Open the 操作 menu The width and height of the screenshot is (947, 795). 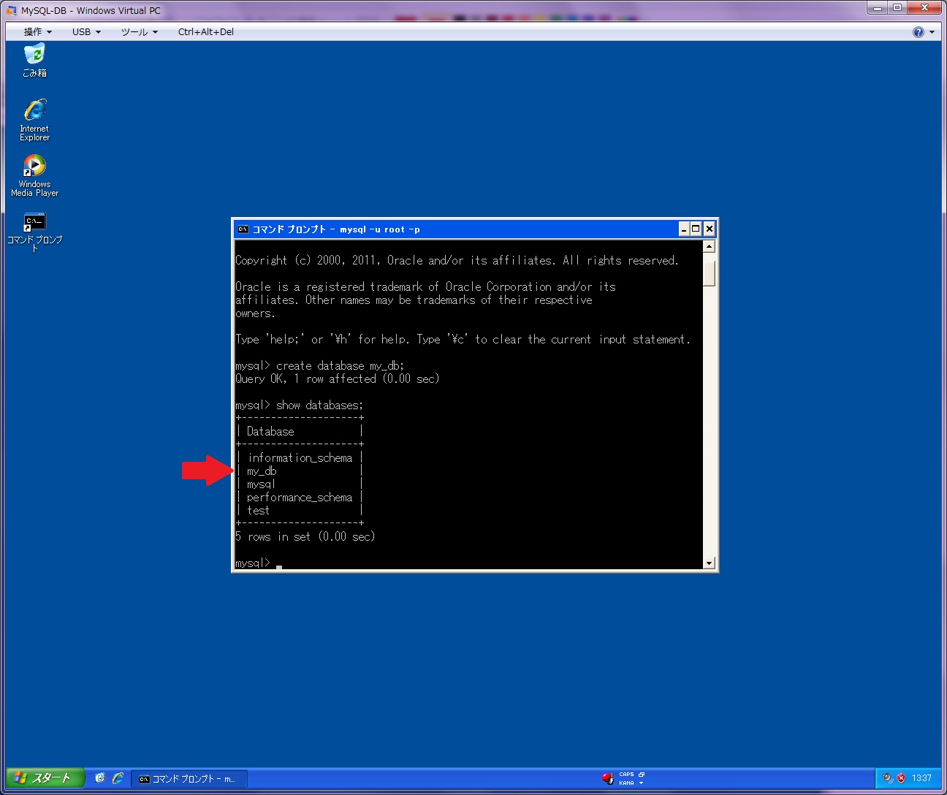click(38, 31)
